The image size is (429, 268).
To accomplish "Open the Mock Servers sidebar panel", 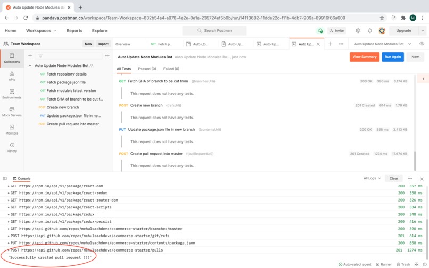I will coord(12,112).
